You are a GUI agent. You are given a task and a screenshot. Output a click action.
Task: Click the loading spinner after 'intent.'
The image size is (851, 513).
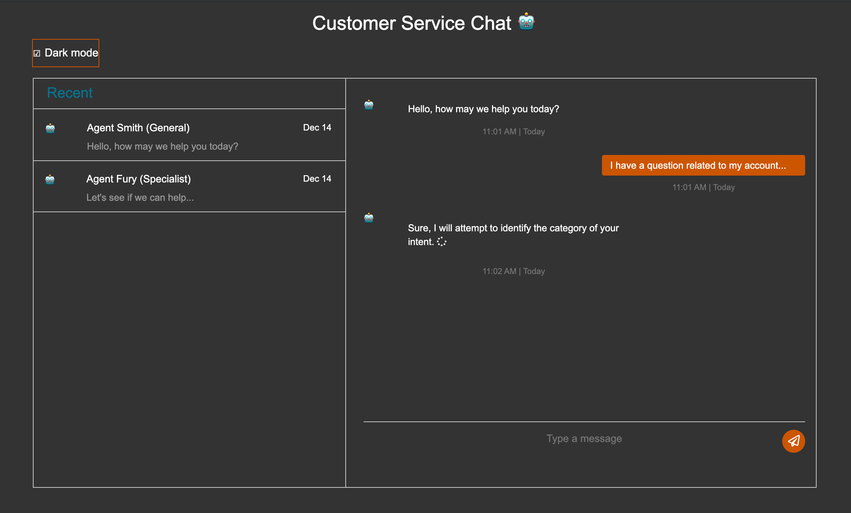point(442,242)
